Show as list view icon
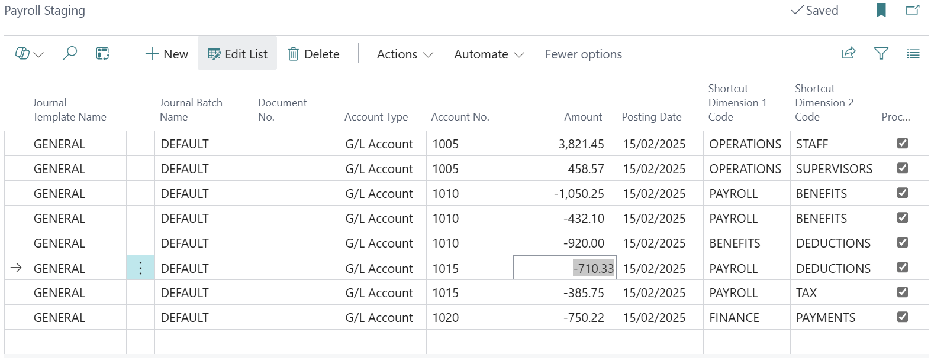Screen dimensions: 931x358 point(913,54)
